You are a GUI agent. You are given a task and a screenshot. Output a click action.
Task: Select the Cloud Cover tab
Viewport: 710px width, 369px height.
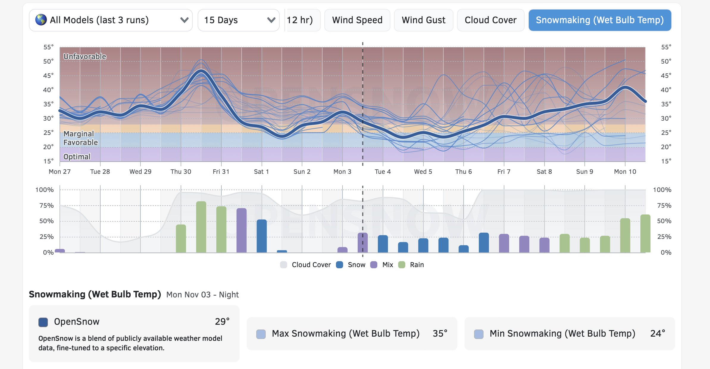[490, 20]
